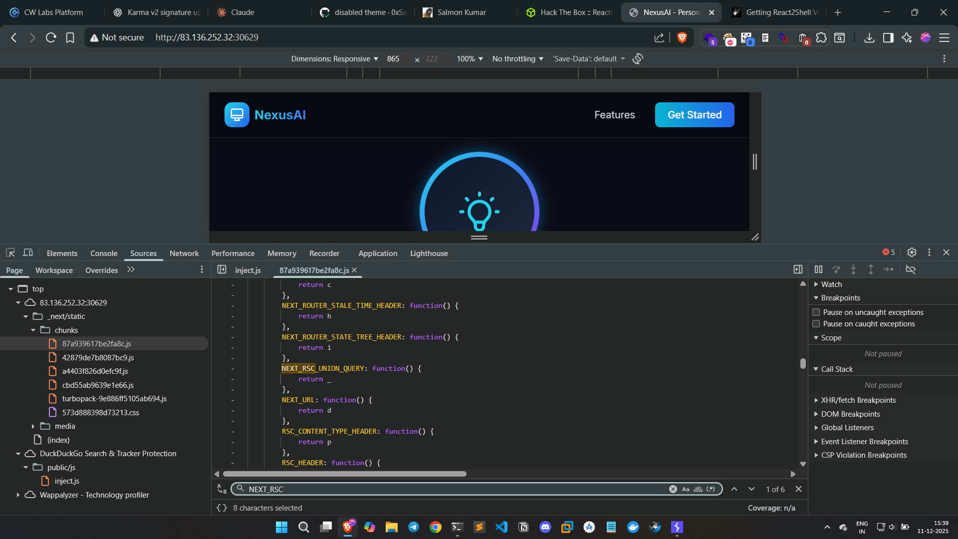
Task: Toggle the device toolbar icon
Action: 28,253
